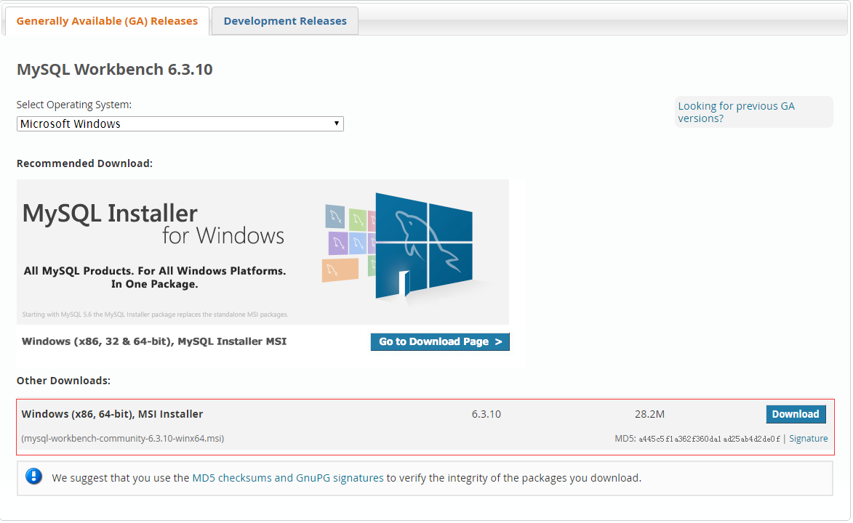Click the MD5 checksum hash value
This screenshot has height=523, width=853.
pyautogui.click(x=710, y=439)
